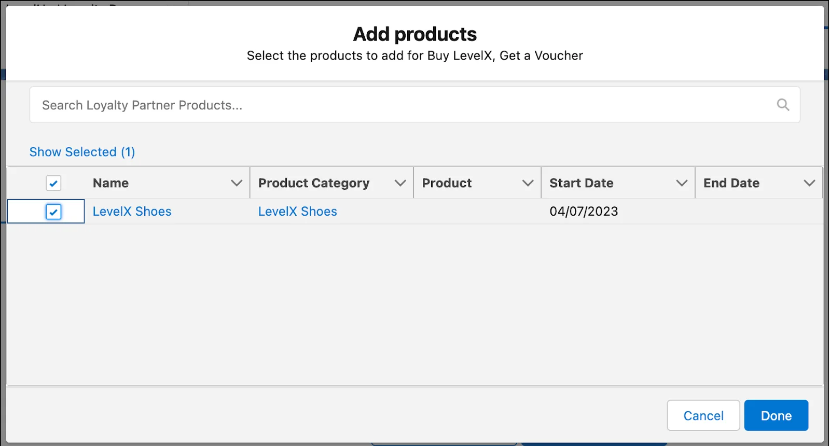Screen dimensions: 830x446
Task: Click the search magnifier icon
Action: 783,105
